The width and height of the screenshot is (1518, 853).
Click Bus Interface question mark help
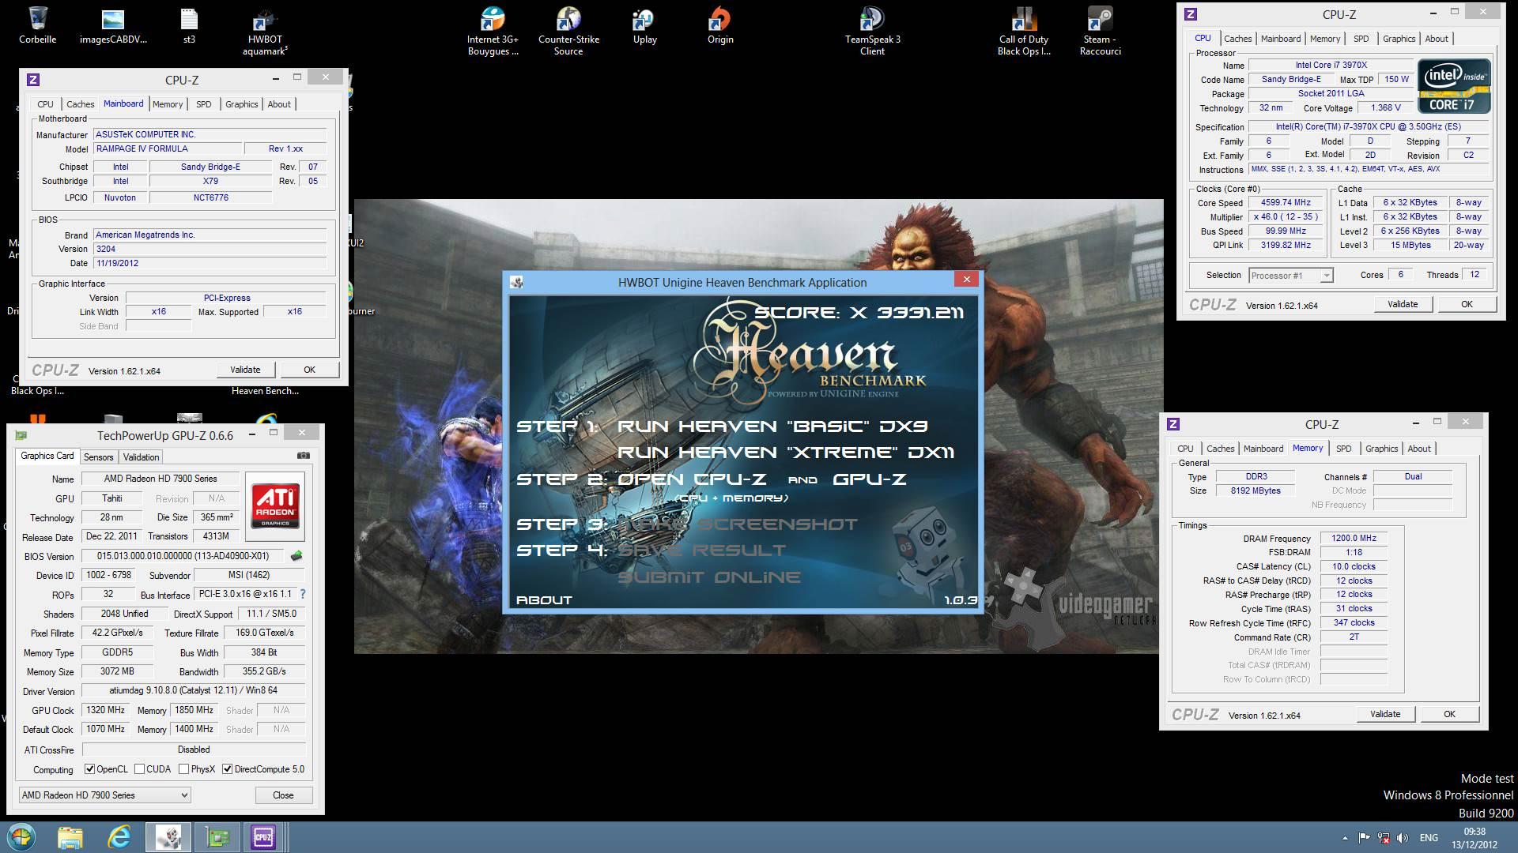(302, 594)
